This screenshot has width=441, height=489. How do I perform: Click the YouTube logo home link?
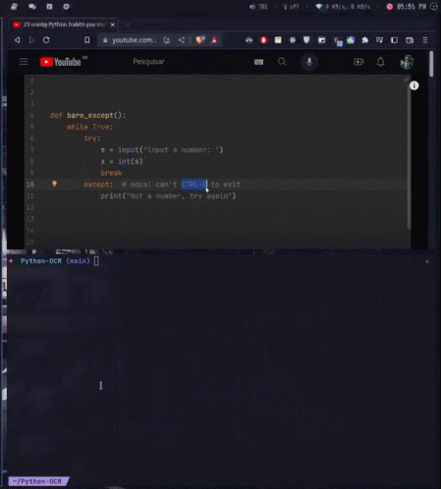coord(61,62)
